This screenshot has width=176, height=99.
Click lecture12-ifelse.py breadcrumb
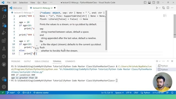tap(23, 13)
